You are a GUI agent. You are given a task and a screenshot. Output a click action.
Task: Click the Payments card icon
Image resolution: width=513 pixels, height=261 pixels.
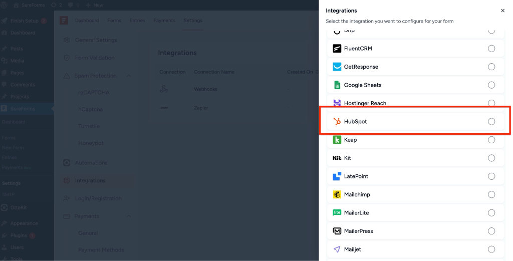click(67, 216)
